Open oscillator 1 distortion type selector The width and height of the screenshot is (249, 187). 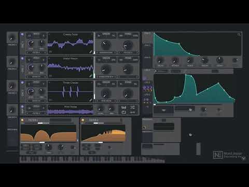[x=128, y=52]
